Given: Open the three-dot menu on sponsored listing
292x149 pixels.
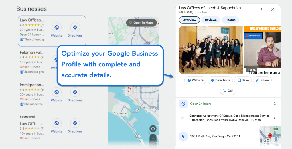Looking at the screenshot, I should click(42, 124).
